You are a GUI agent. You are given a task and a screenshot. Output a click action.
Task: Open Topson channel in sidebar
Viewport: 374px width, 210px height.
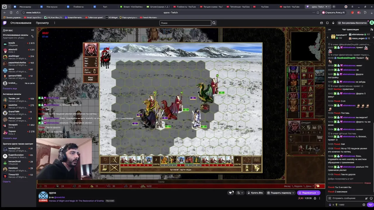(x=18, y=132)
